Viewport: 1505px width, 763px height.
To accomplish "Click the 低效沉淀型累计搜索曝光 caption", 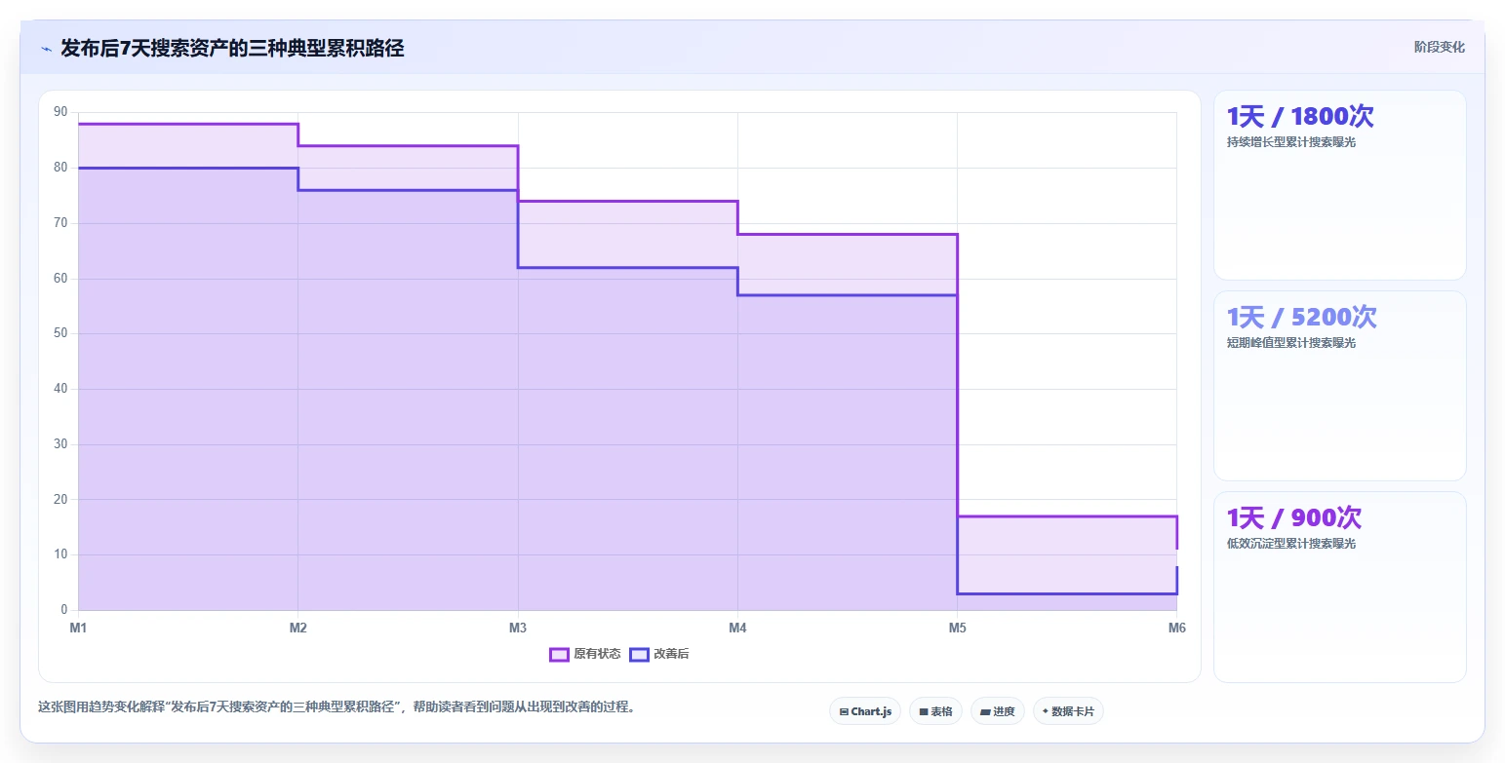I will pyautogui.click(x=1291, y=544).
